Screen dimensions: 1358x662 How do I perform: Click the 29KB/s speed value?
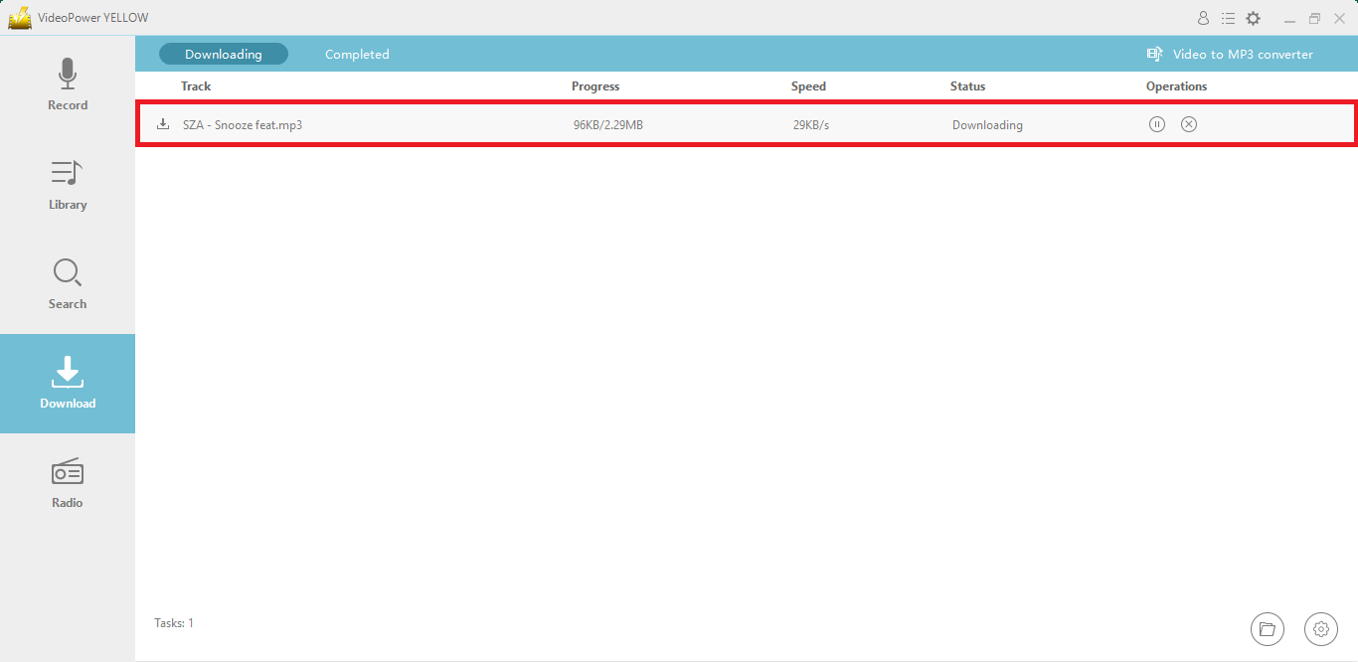(811, 125)
